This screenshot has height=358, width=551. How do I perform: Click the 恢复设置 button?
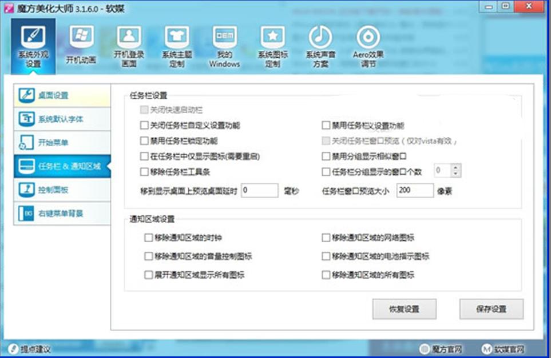[405, 309]
